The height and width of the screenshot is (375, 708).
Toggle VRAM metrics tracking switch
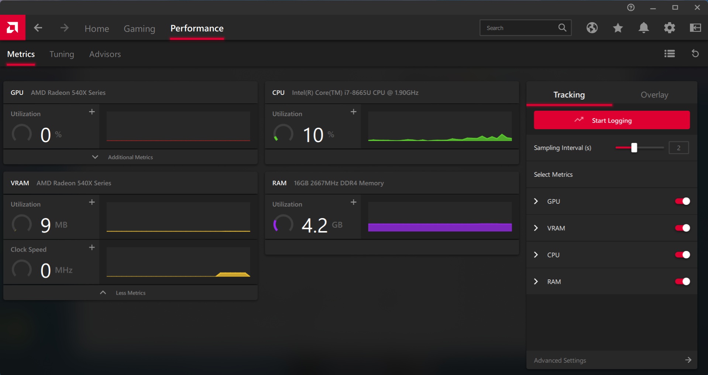click(x=683, y=228)
